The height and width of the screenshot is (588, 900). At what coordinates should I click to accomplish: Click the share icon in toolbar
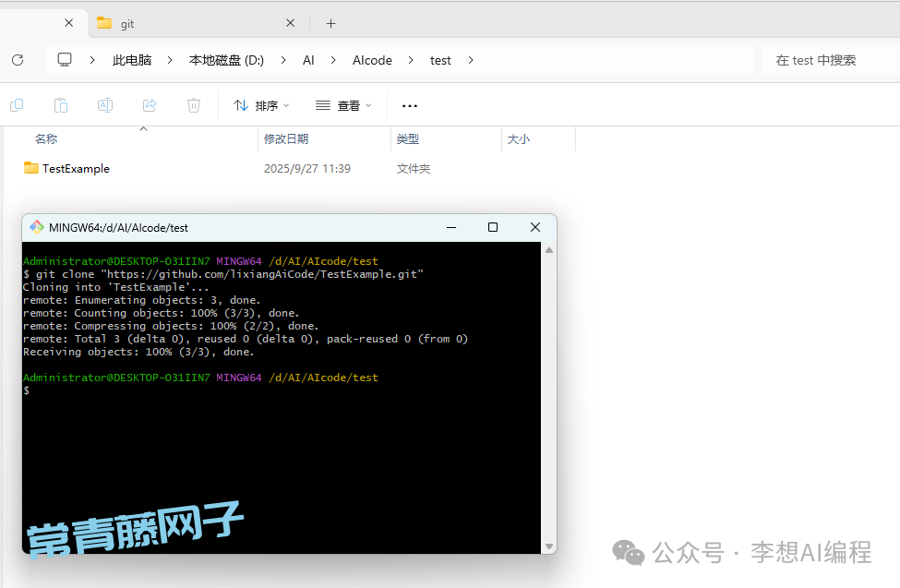coord(150,105)
